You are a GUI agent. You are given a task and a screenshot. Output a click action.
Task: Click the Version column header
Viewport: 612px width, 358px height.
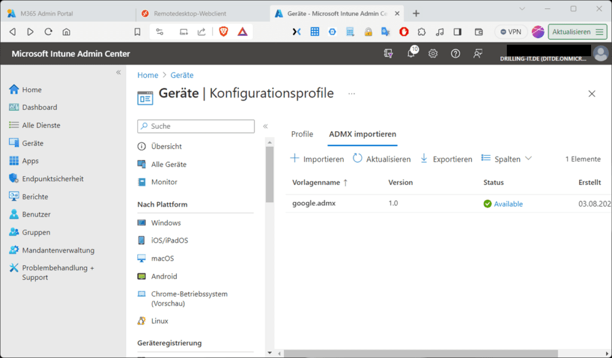pos(400,183)
